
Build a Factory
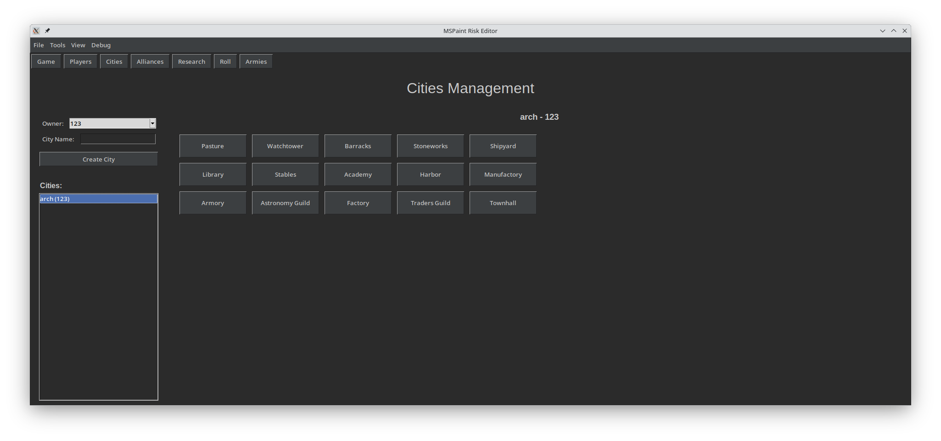[358, 203]
